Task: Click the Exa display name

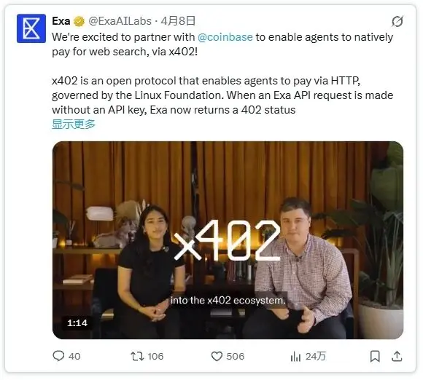Action: tap(61, 21)
